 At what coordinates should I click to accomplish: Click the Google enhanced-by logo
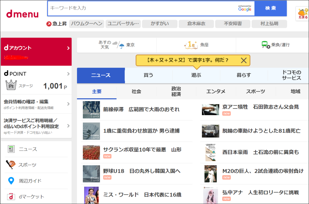point(245,8)
